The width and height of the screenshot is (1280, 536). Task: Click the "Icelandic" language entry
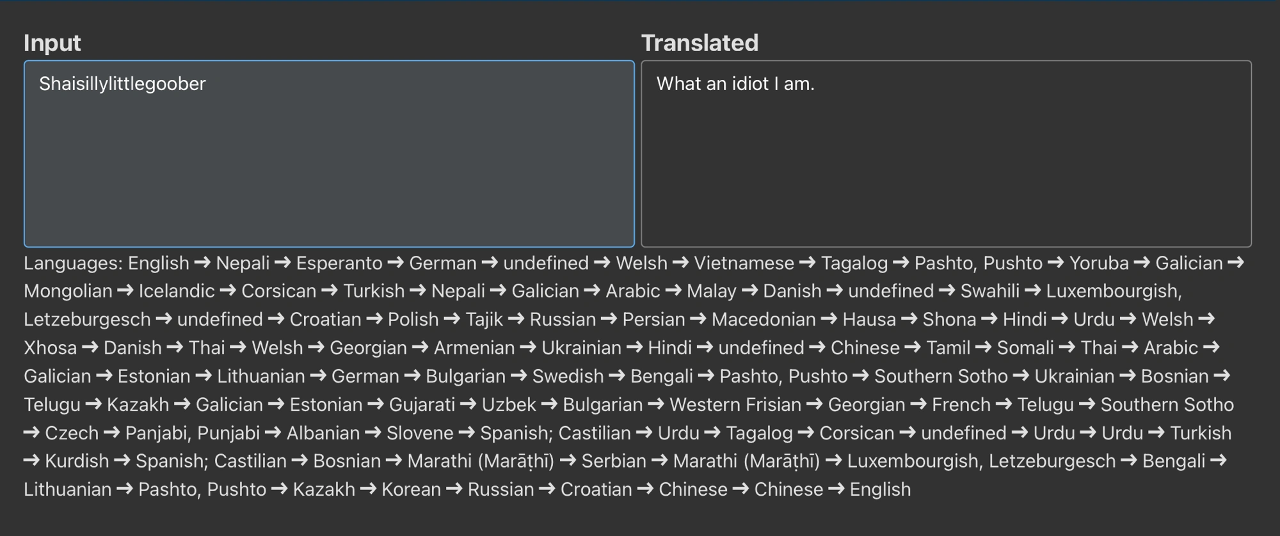(177, 291)
